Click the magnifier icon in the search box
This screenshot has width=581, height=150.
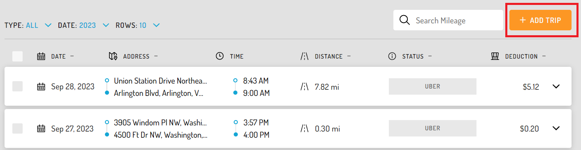[x=405, y=20]
